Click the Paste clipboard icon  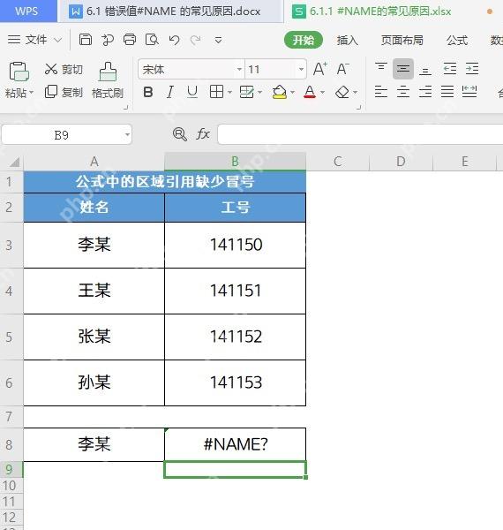click(19, 72)
